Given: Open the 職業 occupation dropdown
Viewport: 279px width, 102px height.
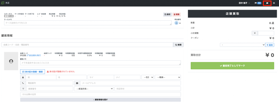Looking at the screenshot, I should click(168, 77).
